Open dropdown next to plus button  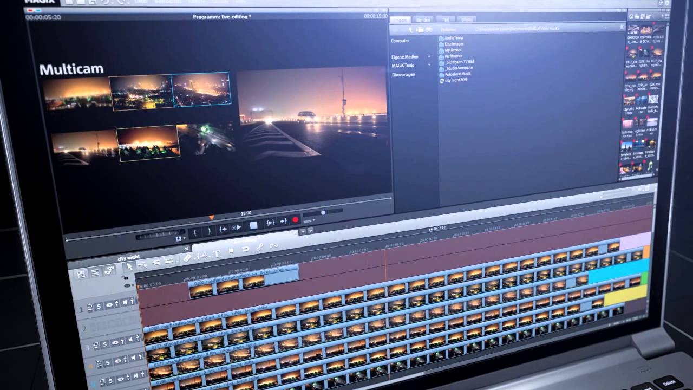point(310,231)
